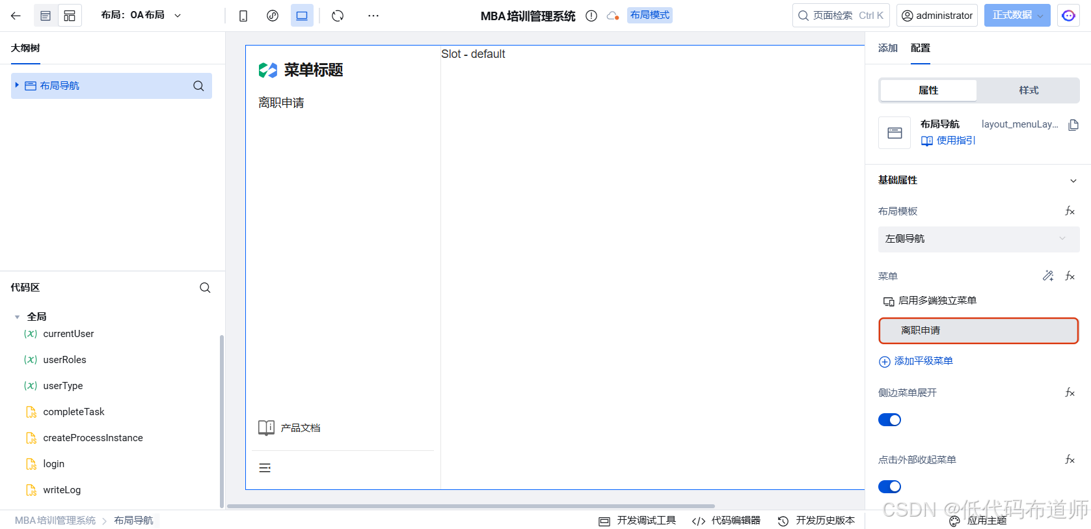Switch to mobile device preview
Viewport: 1091px width, 529px height.
[243, 16]
